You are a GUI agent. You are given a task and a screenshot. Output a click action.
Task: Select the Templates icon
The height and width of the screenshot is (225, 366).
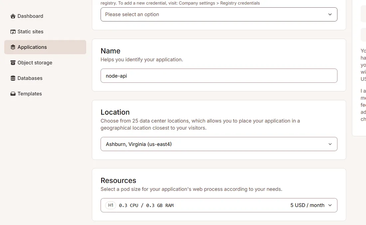[12, 93]
